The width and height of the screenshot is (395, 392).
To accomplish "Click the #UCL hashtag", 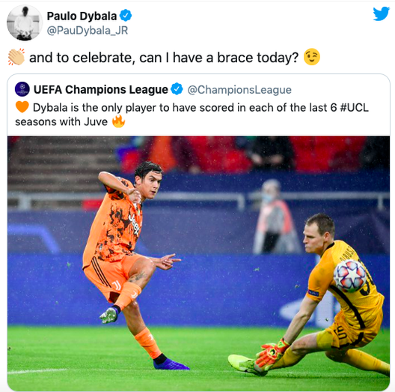I will coord(354,107).
